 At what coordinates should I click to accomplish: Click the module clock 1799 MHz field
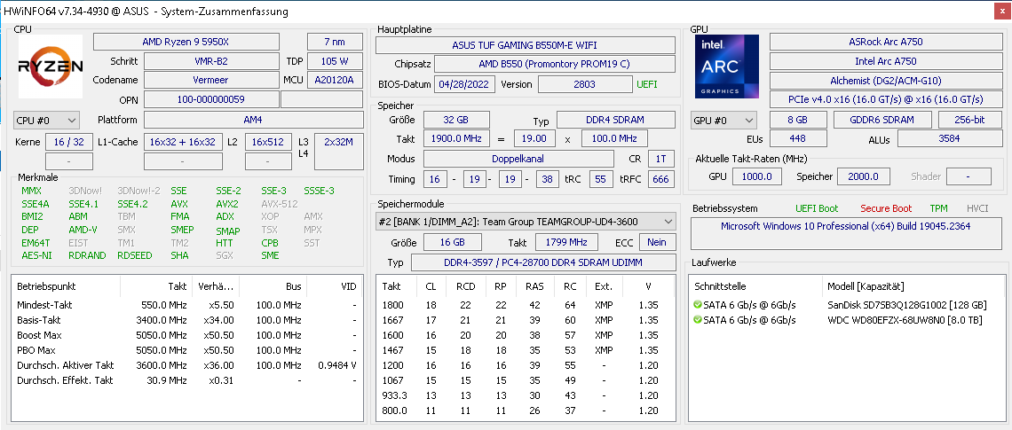568,242
